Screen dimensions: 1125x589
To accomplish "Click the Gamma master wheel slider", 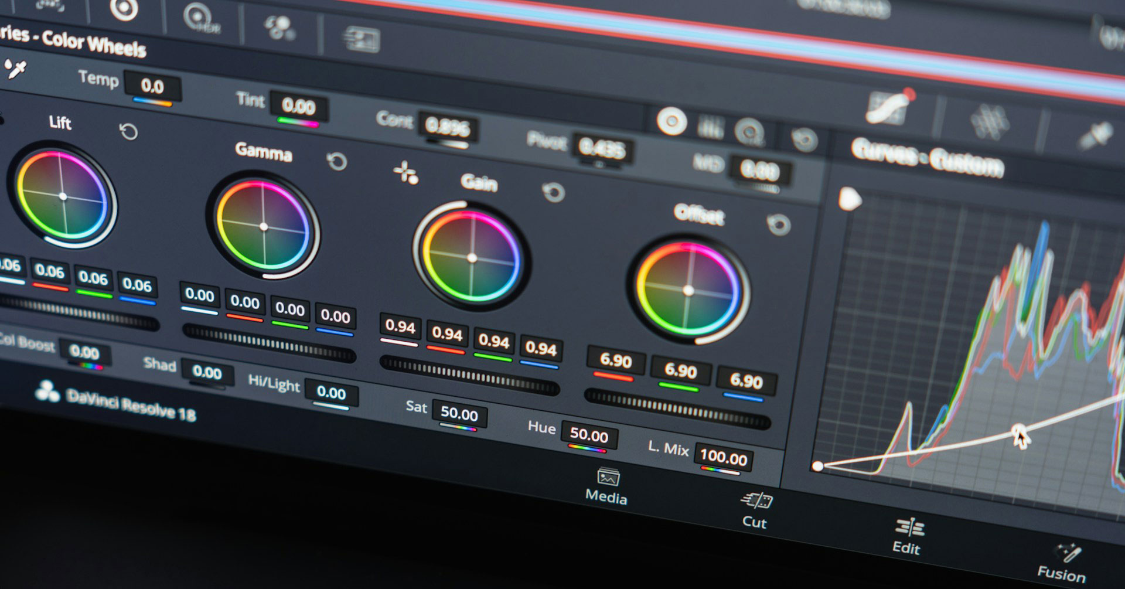I will coord(269,343).
